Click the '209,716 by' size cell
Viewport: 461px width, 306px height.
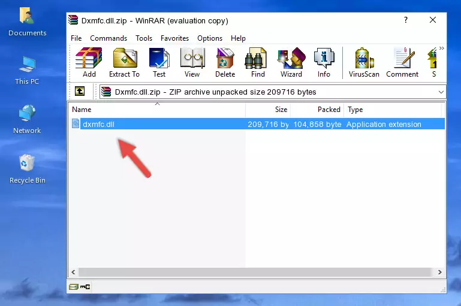(x=268, y=124)
